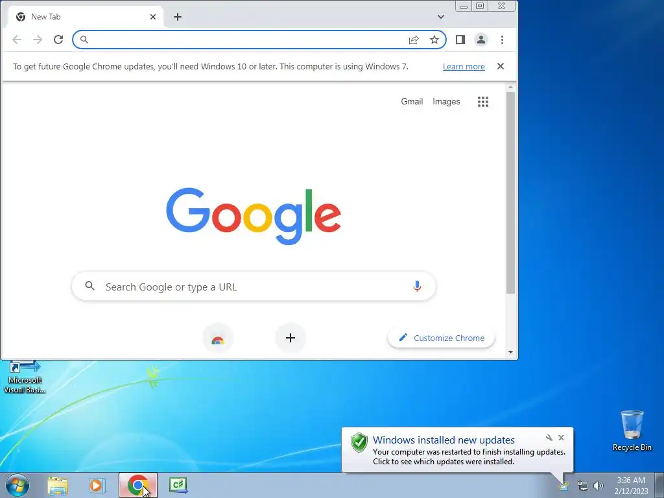Select the New Tab tab
Viewport: 664px width, 498px height.
86,17
